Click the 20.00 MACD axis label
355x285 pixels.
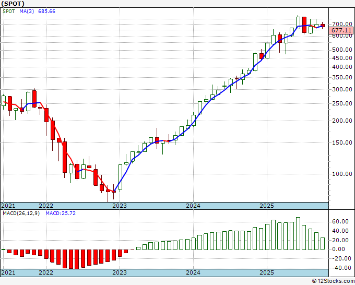click(x=340, y=240)
